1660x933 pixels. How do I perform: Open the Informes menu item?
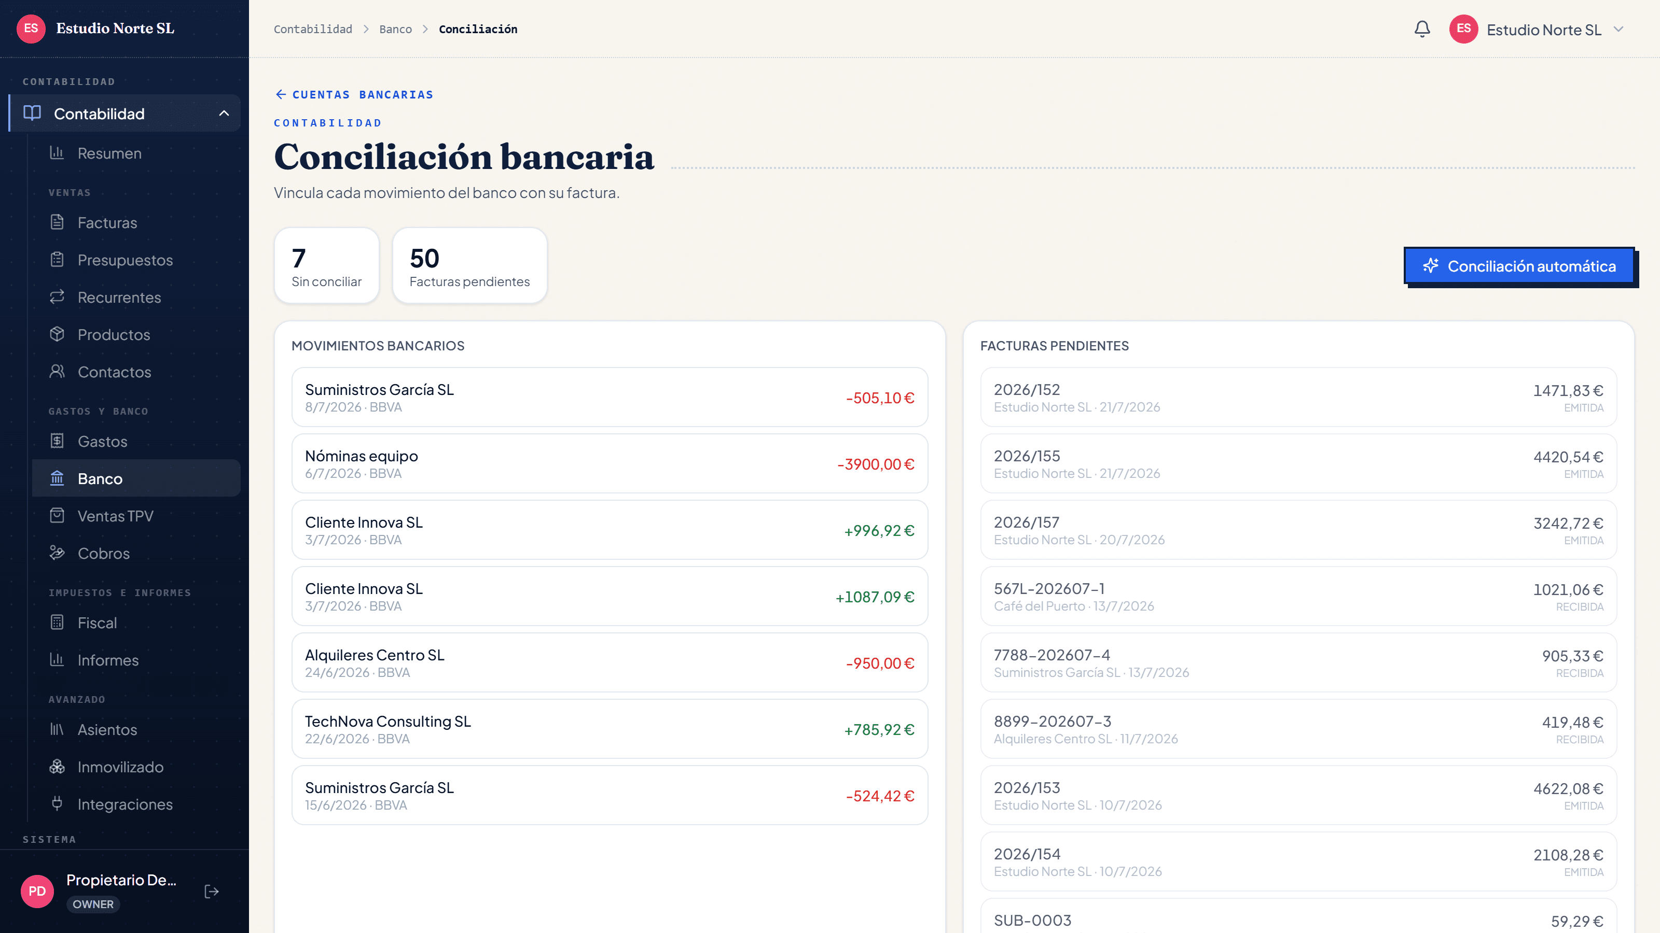[x=136, y=661]
